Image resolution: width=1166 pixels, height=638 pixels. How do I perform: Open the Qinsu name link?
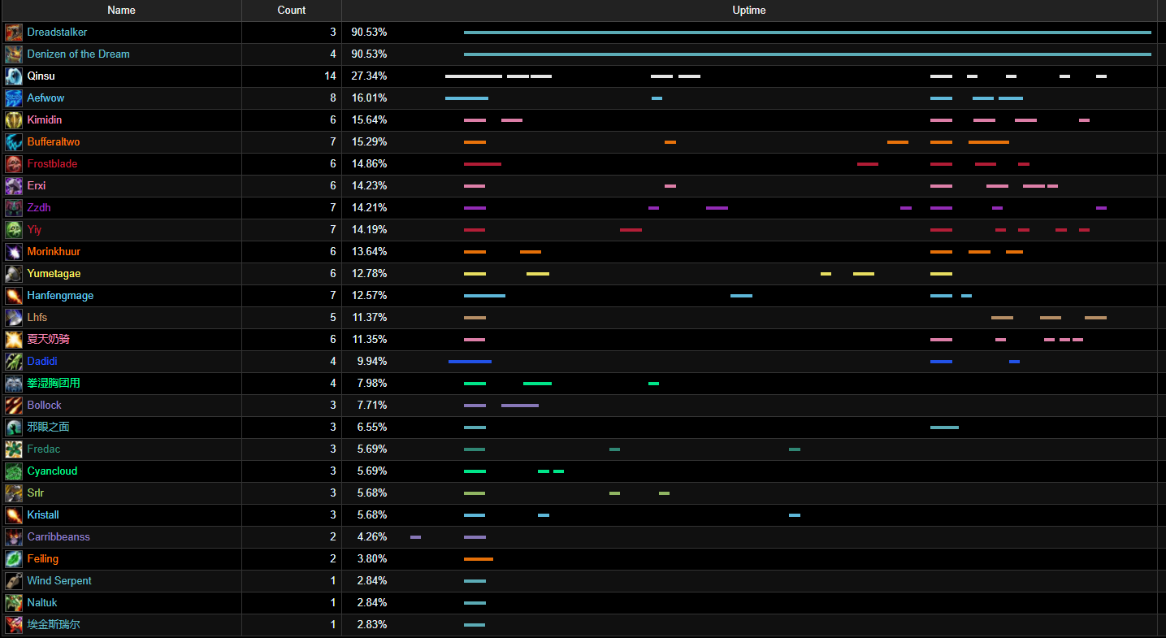click(x=41, y=76)
